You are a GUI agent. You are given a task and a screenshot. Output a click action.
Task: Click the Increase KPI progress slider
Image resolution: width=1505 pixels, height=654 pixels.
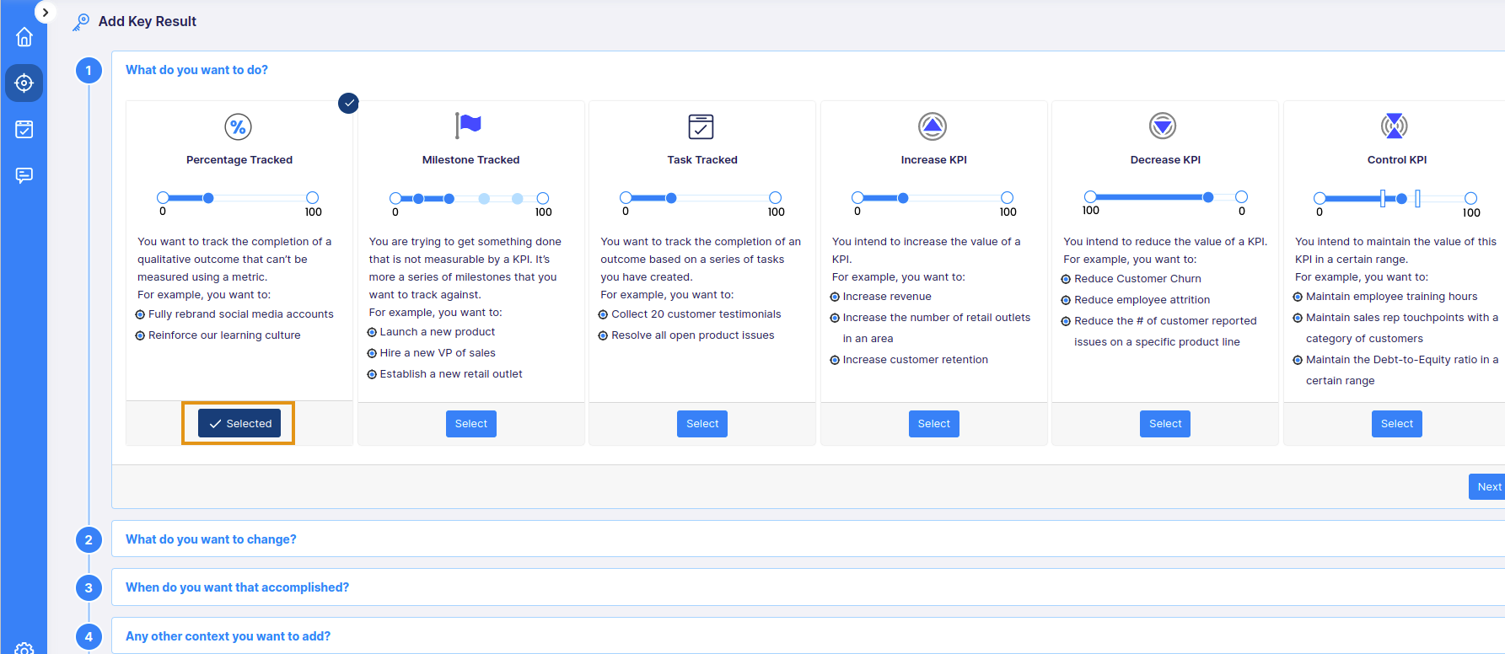tap(932, 198)
